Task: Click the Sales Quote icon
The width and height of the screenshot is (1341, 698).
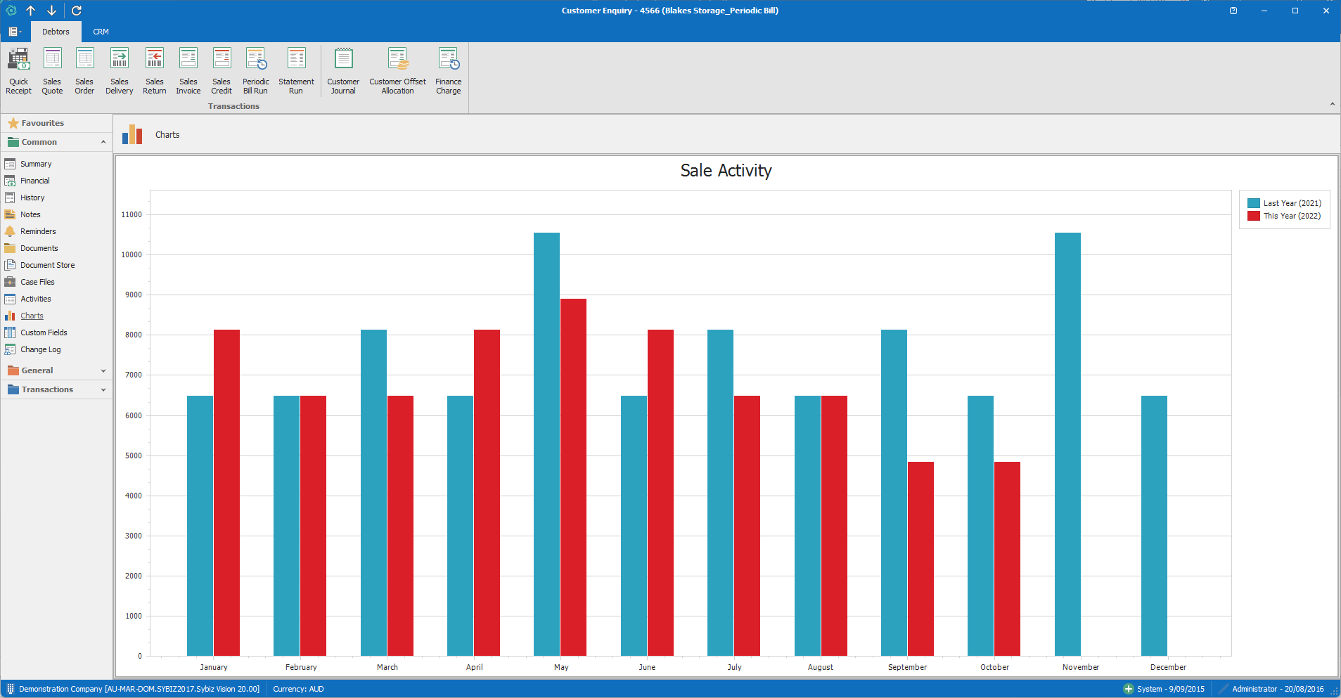Action: click(x=52, y=70)
